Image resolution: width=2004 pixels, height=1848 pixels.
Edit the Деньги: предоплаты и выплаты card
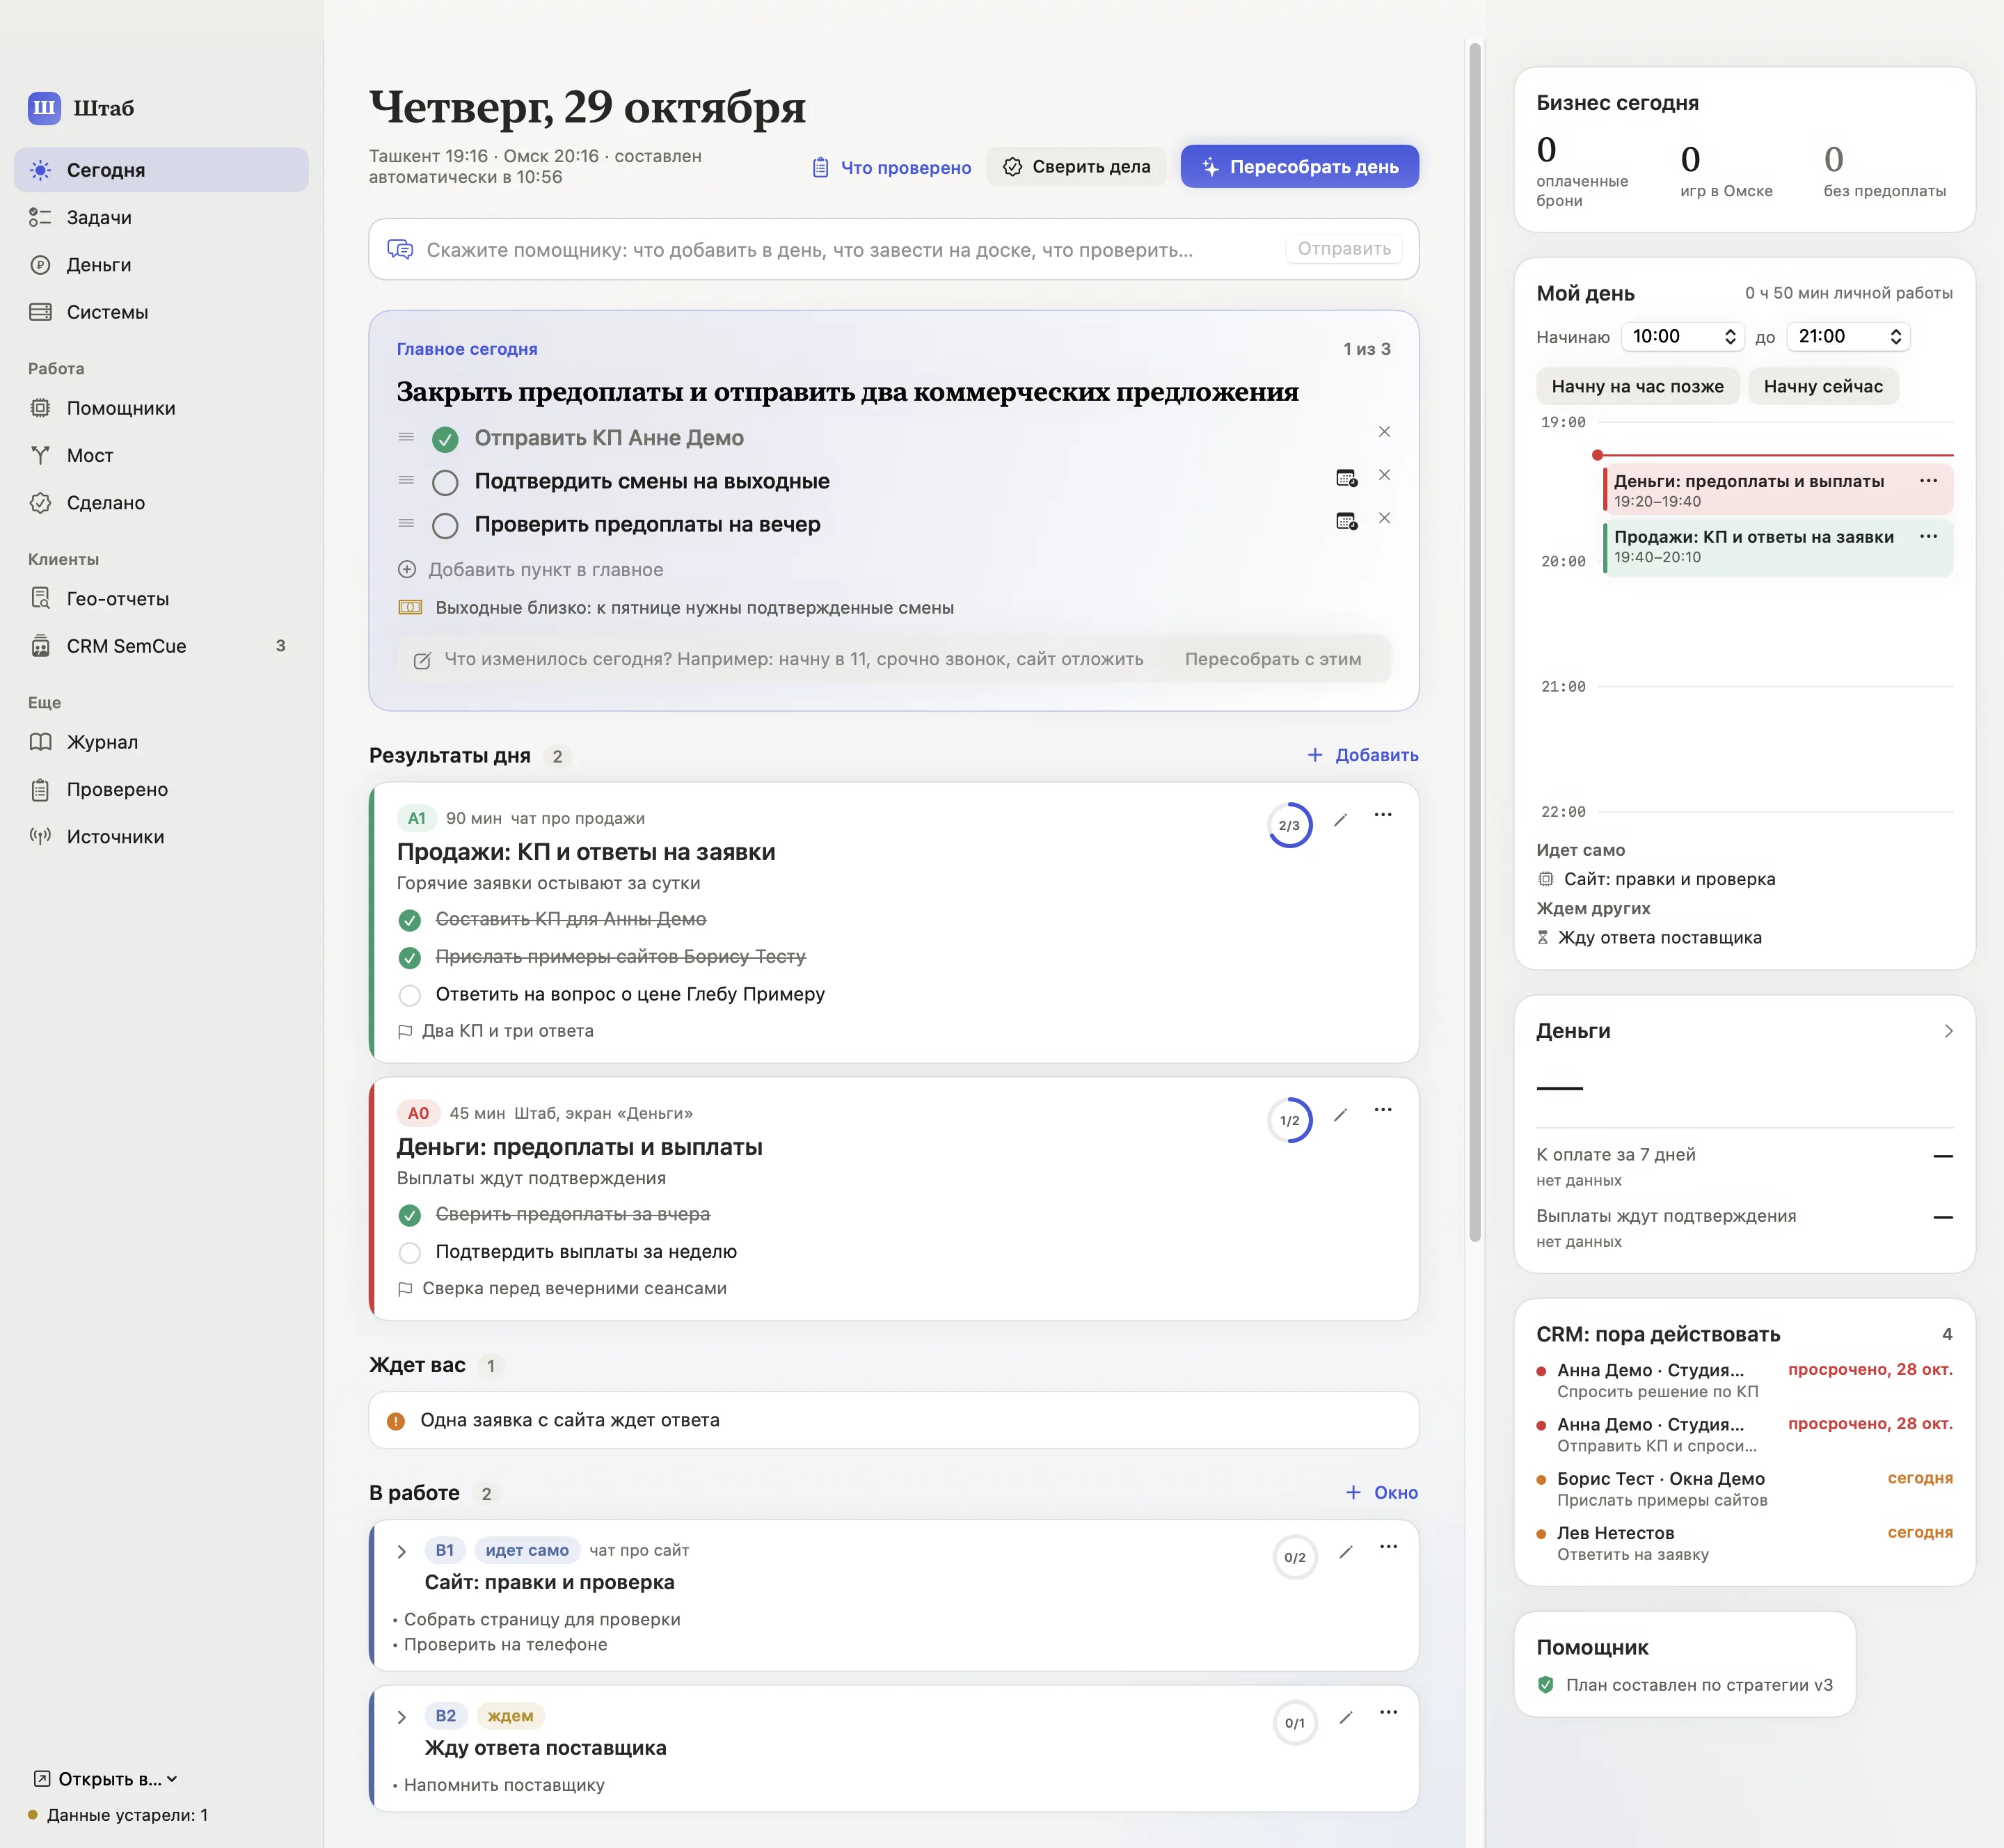coord(1340,1115)
